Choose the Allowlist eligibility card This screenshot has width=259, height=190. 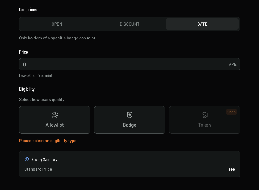(55, 120)
